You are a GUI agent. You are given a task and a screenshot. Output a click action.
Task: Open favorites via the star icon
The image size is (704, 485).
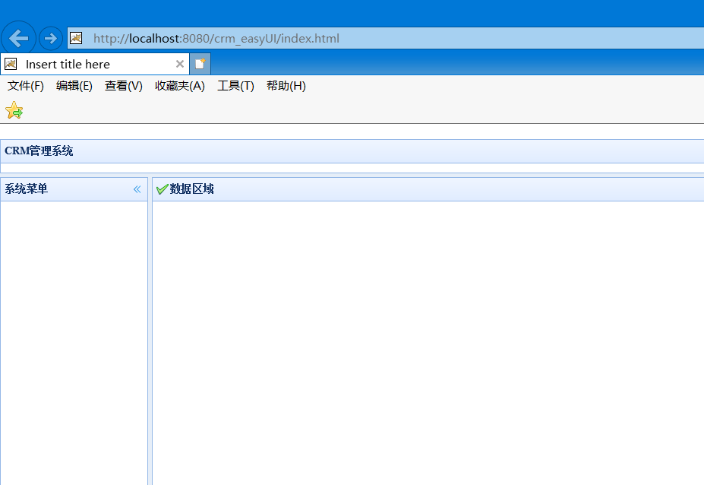tap(14, 110)
